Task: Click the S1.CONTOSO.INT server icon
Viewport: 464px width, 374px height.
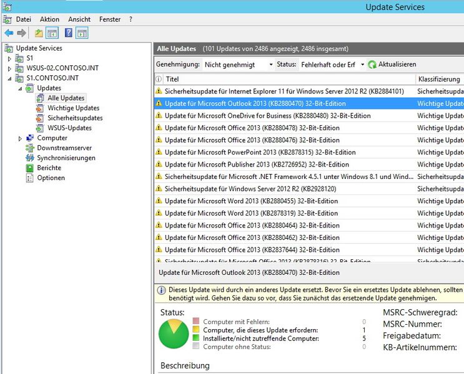Action: pyautogui.click(x=19, y=79)
